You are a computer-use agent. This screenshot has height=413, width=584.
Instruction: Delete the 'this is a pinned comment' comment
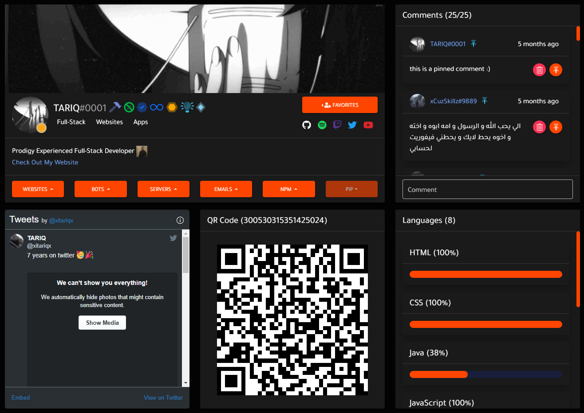[539, 70]
